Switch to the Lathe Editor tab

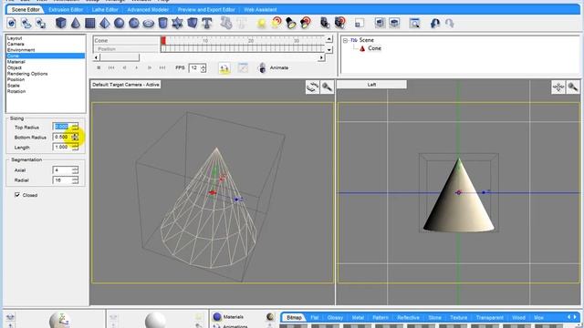pyautogui.click(x=105, y=10)
